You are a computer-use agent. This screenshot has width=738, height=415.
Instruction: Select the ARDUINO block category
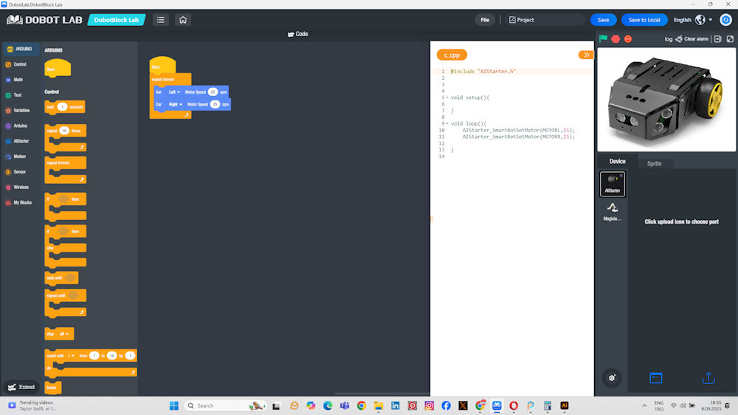[x=20, y=49]
